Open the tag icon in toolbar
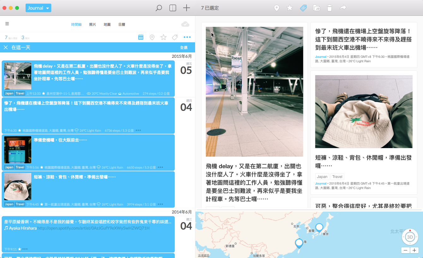This screenshot has height=258, width=423. pyautogui.click(x=303, y=8)
